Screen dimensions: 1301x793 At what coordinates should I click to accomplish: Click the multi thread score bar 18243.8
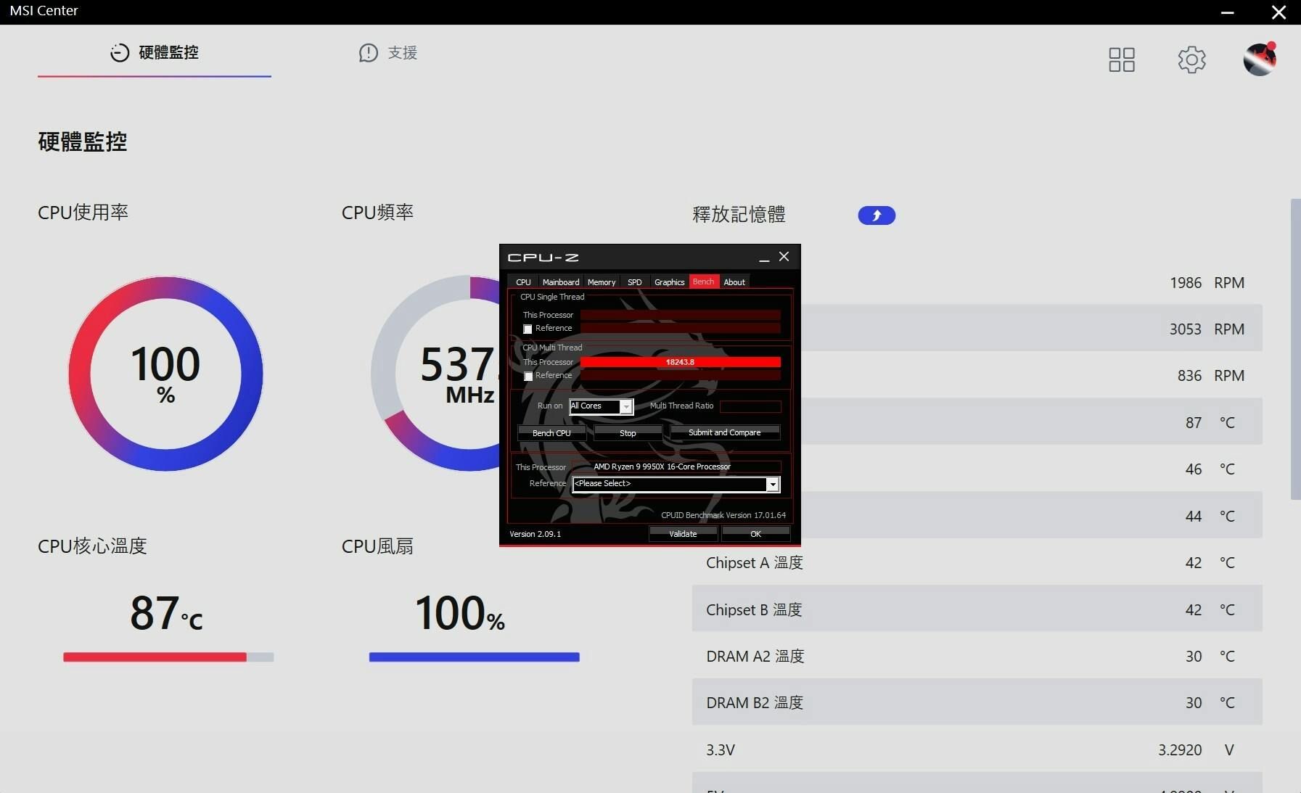click(x=681, y=362)
